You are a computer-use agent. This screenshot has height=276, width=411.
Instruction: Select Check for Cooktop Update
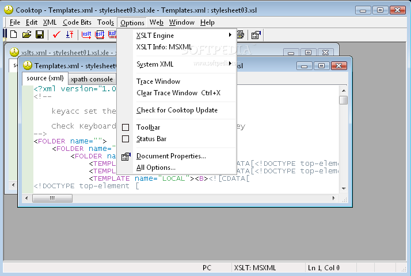(177, 110)
